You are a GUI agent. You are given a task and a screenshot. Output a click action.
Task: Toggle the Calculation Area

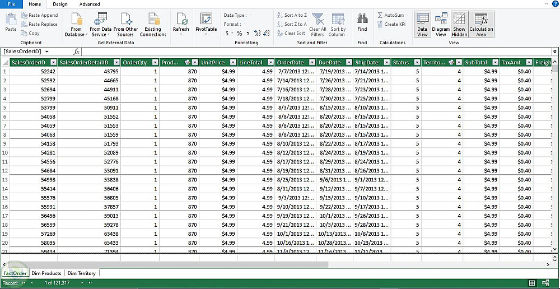481,24
